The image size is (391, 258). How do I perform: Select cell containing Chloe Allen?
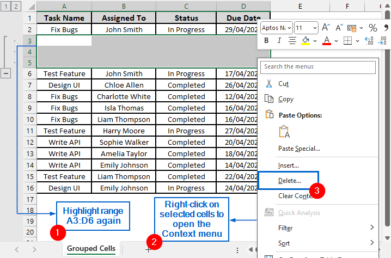point(124,85)
